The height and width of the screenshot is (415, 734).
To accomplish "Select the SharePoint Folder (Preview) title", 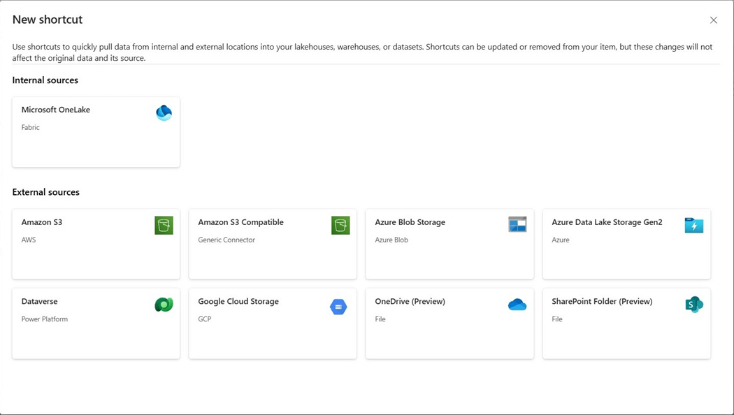I will tap(602, 302).
